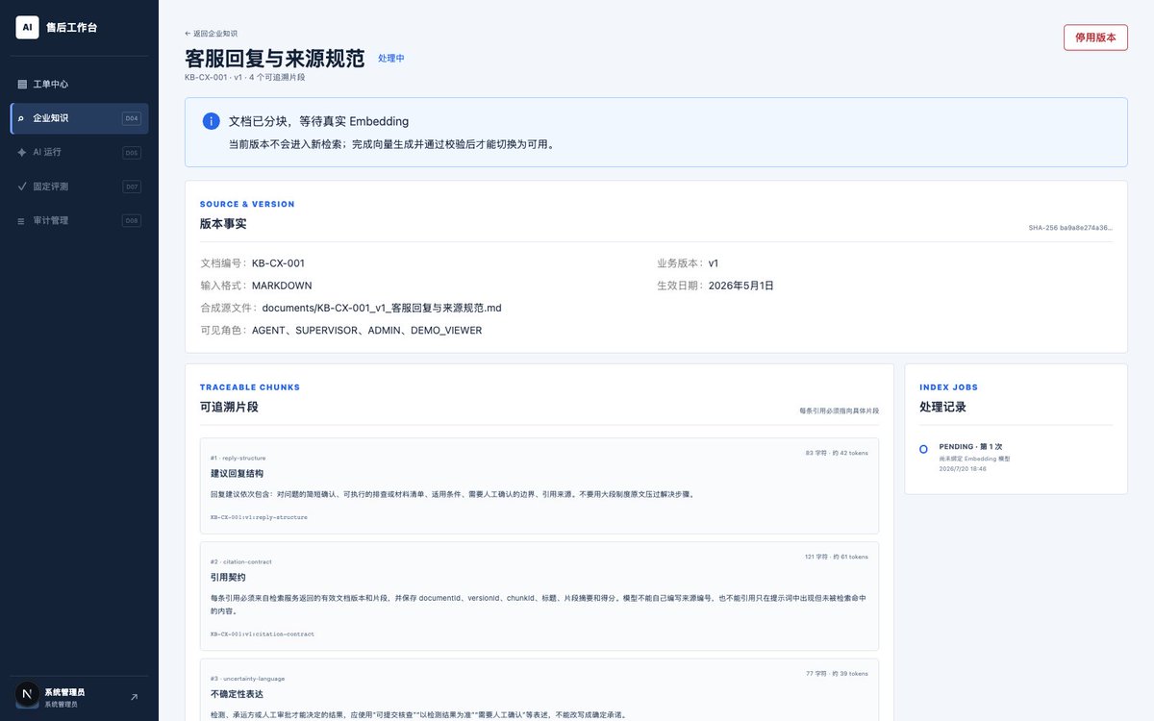Open the 固定评测 navigation entry
This screenshot has width=1154, height=721.
pyautogui.click(x=79, y=186)
